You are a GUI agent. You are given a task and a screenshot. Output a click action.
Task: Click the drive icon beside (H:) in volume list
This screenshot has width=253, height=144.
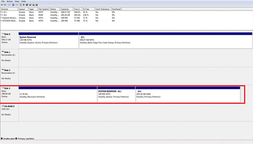coord(2,15)
